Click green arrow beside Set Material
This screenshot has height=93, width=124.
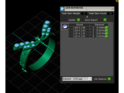pos(109,79)
